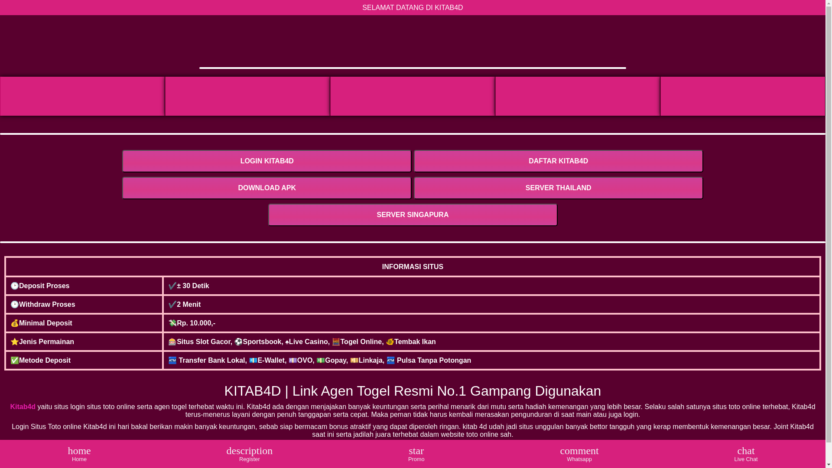Select the SERVER THAILAND button
832x468 pixels.
558,188
